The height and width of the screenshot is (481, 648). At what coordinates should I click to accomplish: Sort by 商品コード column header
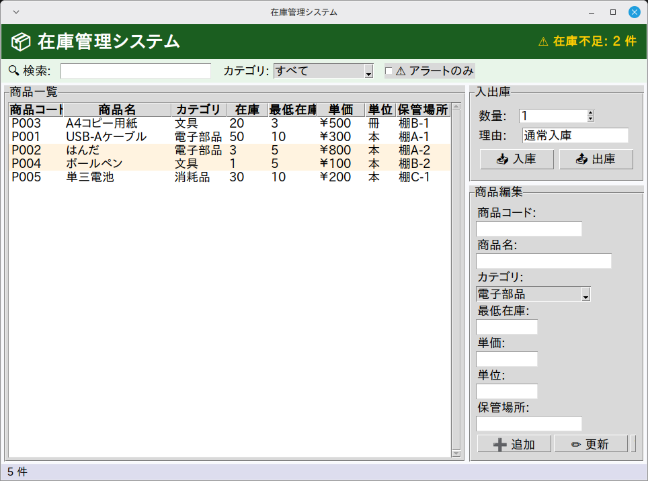coord(36,110)
